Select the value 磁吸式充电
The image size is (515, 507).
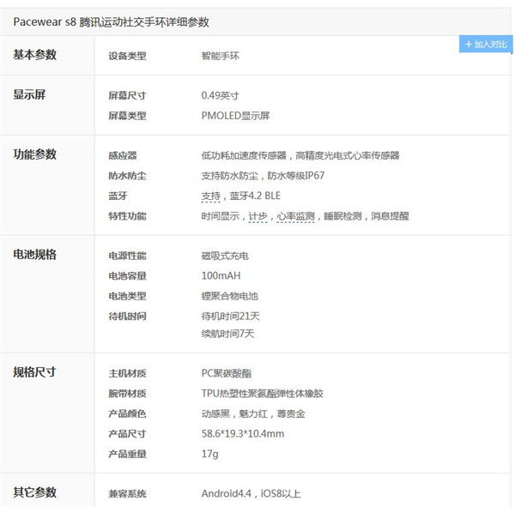pos(225,256)
